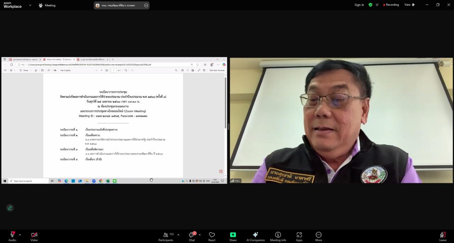Screen dimensions: 454x243
Task: Expand the Chat options arrow
Action: (x=199, y=235)
